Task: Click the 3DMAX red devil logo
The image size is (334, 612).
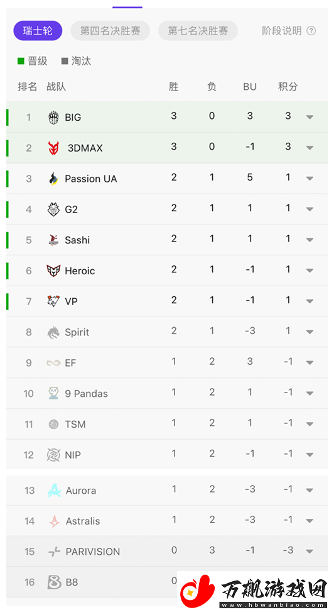Action: point(53,148)
